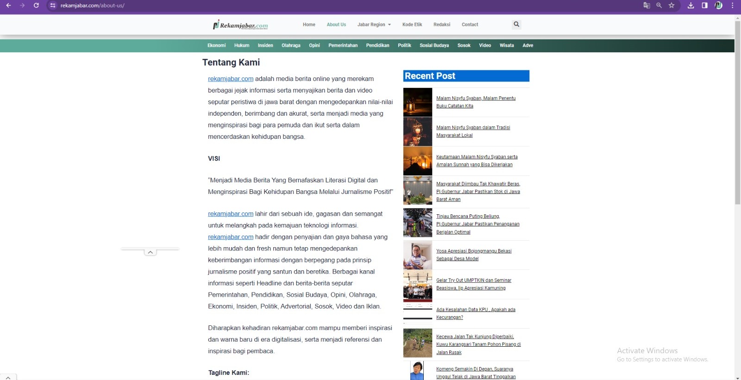The width and height of the screenshot is (741, 380).
Task: Open post 'Malam Nisyfu Syaban dalam Tradisi Masyarakat Lokal'
Action: 473,131
